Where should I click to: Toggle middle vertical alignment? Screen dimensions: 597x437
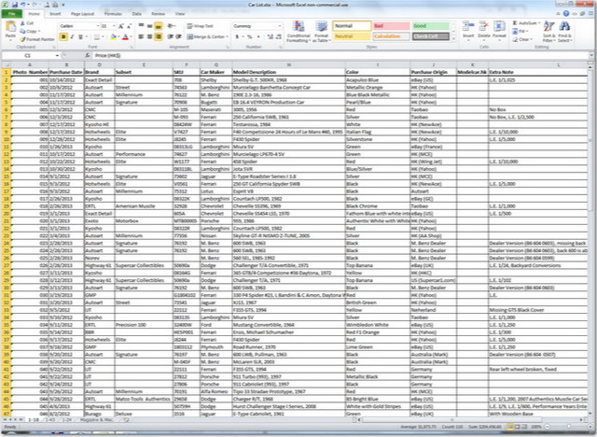pyautogui.click(x=149, y=26)
